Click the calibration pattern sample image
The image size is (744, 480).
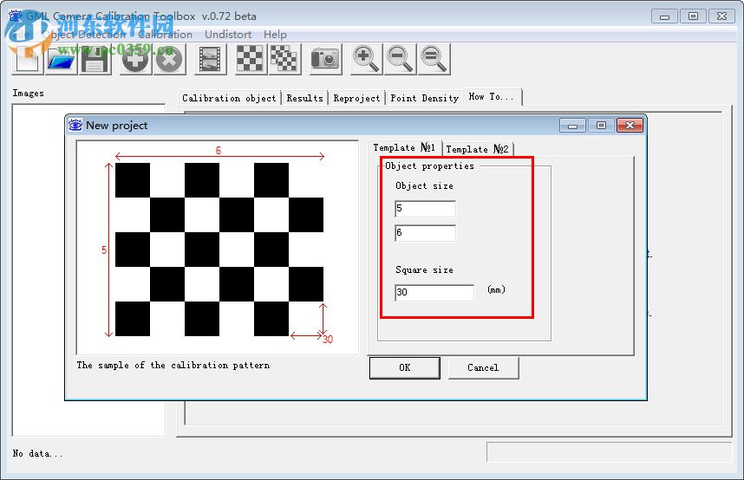[x=218, y=248]
